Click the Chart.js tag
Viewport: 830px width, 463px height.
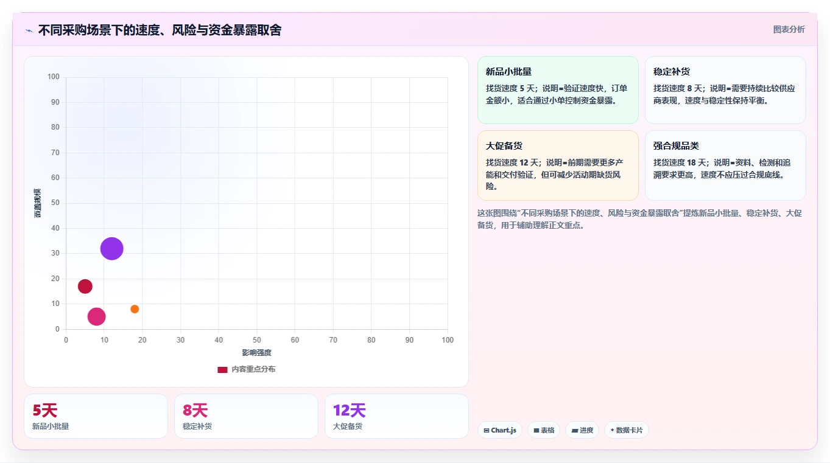click(499, 430)
